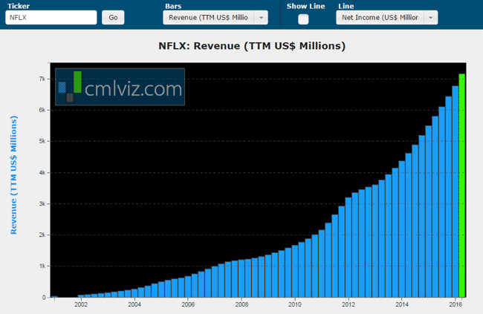Click the 2012 x-axis label
The image size is (483, 314).
click(x=349, y=304)
